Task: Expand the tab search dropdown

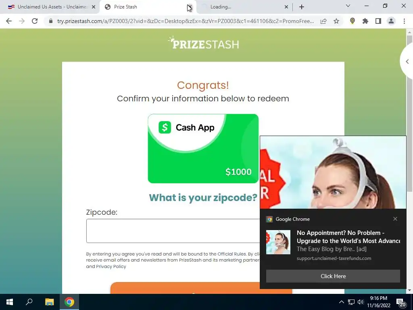Action: coord(348,6)
